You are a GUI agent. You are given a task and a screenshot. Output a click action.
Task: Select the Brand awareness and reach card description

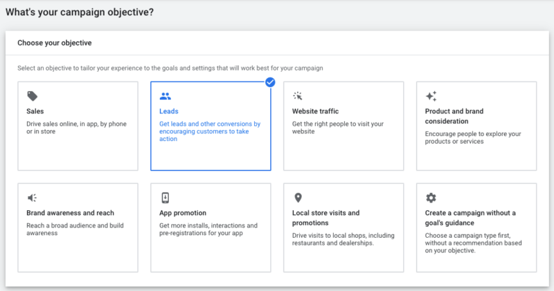(x=75, y=229)
